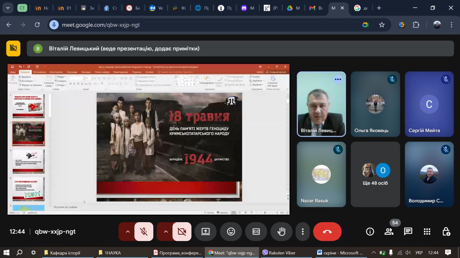Click the volume speaker tray icon
This screenshot has width=460, height=258.
408,253
